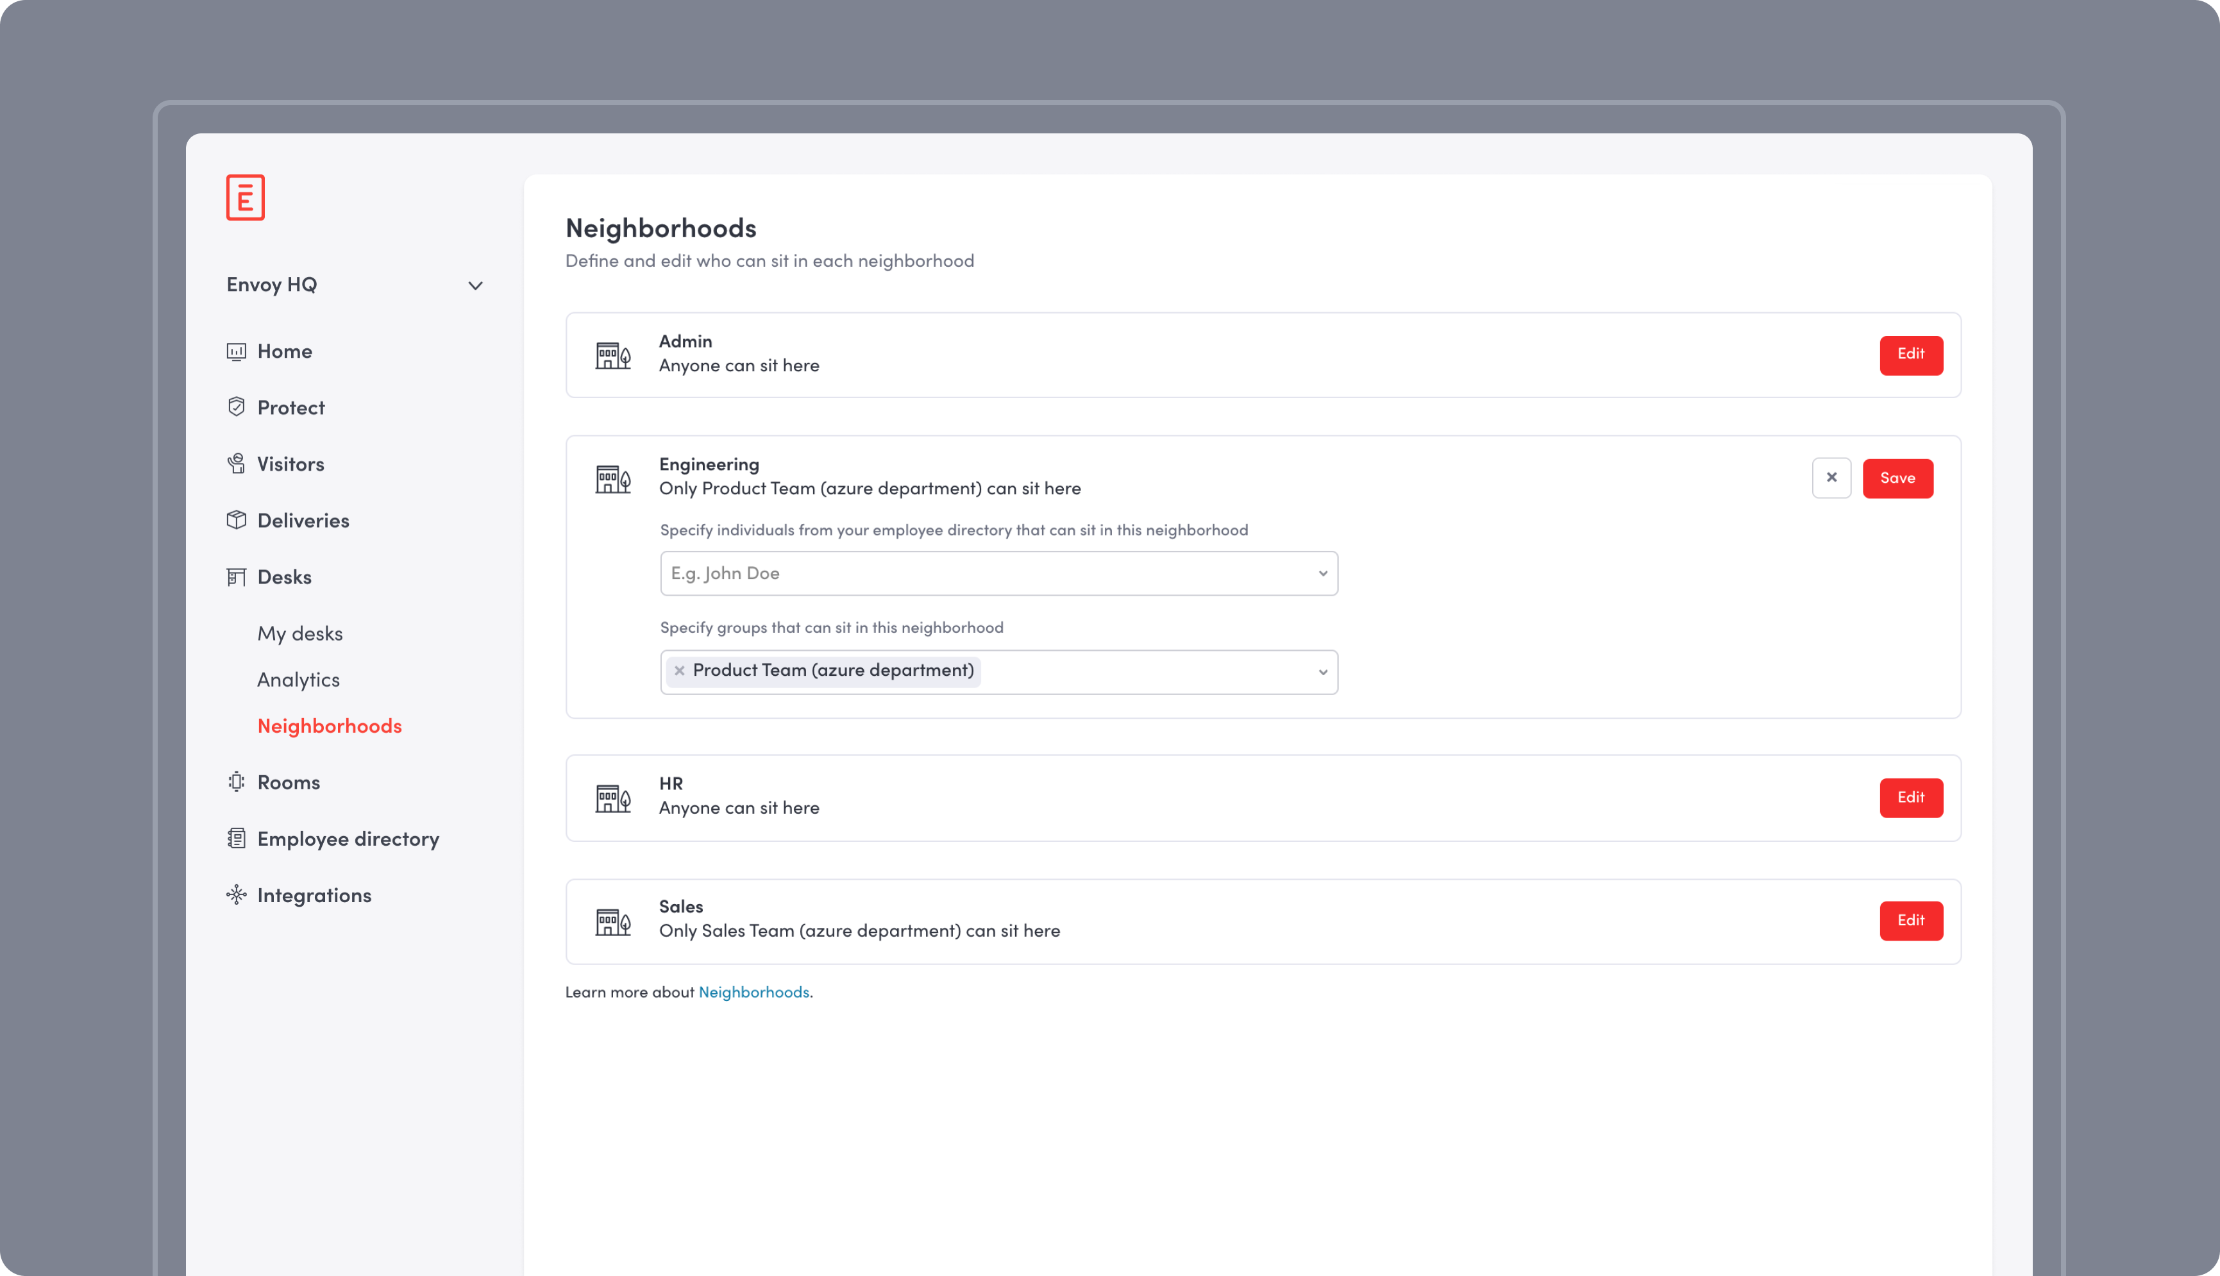Screen dimensions: 2220x1276
Task: Click the Home sidebar icon
Action: pyautogui.click(x=236, y=351)
